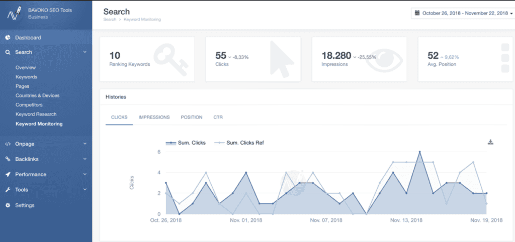Expand the Performance section chevron
The image size is (515, 242).
[x=85, y=175]
